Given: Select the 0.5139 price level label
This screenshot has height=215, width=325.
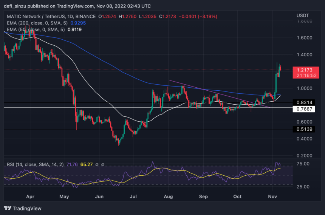Looking at the screenshot, I should point(304,129).
